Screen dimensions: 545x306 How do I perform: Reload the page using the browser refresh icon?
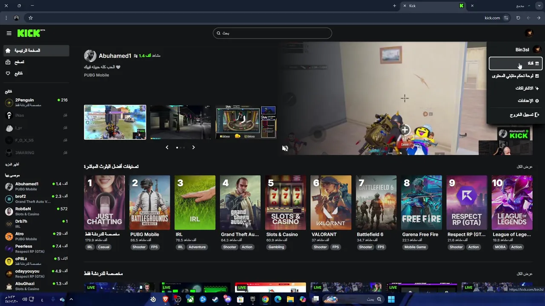(518, 18)
